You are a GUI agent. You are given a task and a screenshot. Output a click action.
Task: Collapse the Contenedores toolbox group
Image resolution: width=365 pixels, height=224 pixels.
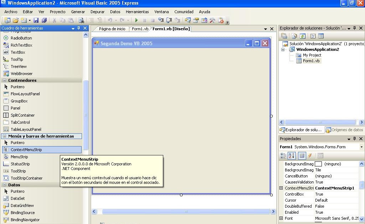pos(4,80)
